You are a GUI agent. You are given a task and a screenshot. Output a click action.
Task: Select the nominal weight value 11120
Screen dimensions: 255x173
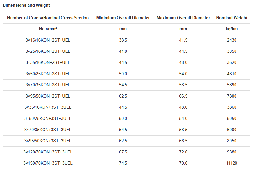click(232, 163)
